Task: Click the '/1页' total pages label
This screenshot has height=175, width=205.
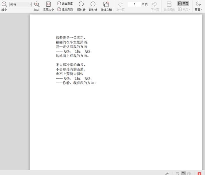Action: 145,4
